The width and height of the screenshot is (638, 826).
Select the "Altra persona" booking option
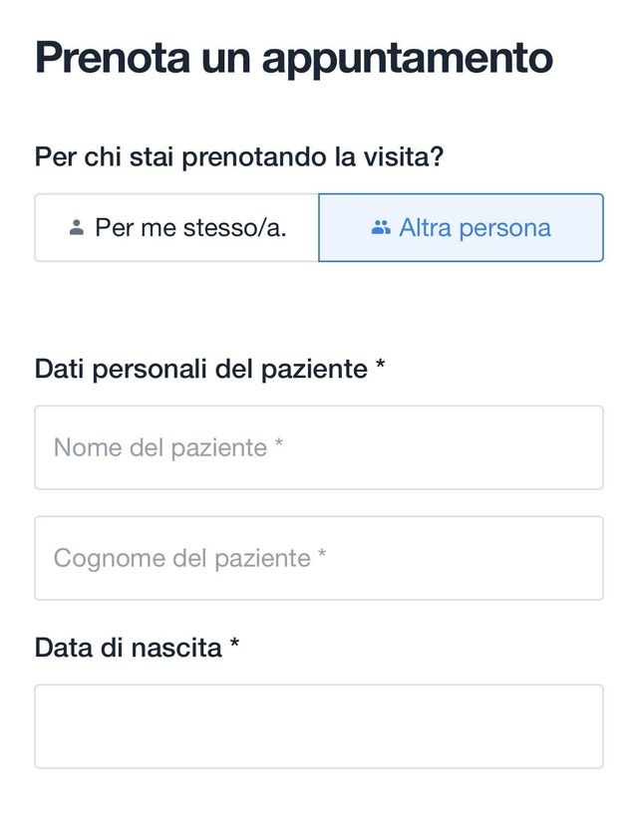pos(461,227)
